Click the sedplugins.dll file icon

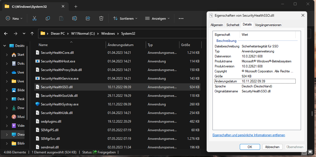coord(38,121)
